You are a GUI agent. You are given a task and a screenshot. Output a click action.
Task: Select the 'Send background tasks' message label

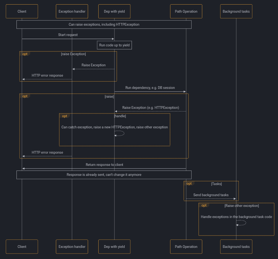click(211, 195)
